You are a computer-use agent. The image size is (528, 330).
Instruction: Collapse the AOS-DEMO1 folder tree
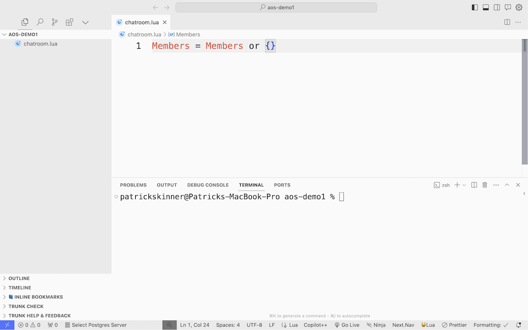click(4, 34)
